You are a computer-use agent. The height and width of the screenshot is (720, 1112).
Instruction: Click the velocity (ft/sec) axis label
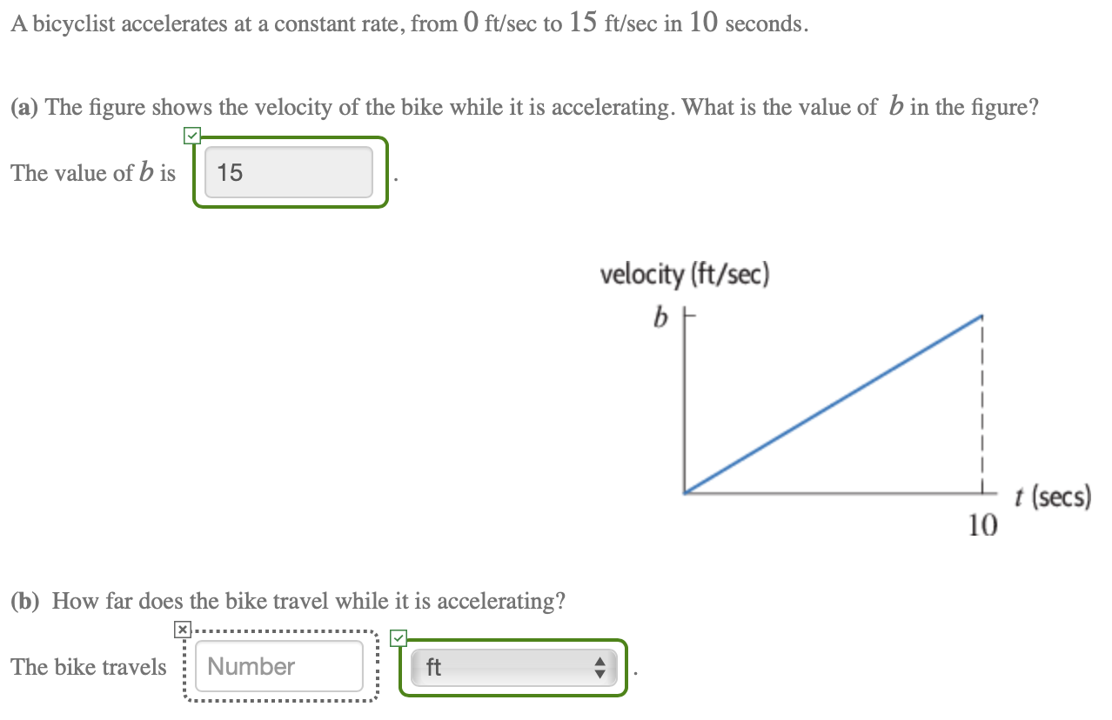(685, 275)
